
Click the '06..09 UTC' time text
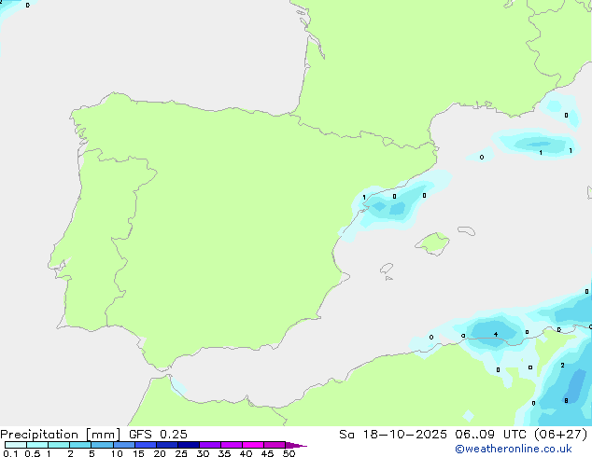[490, 435]
